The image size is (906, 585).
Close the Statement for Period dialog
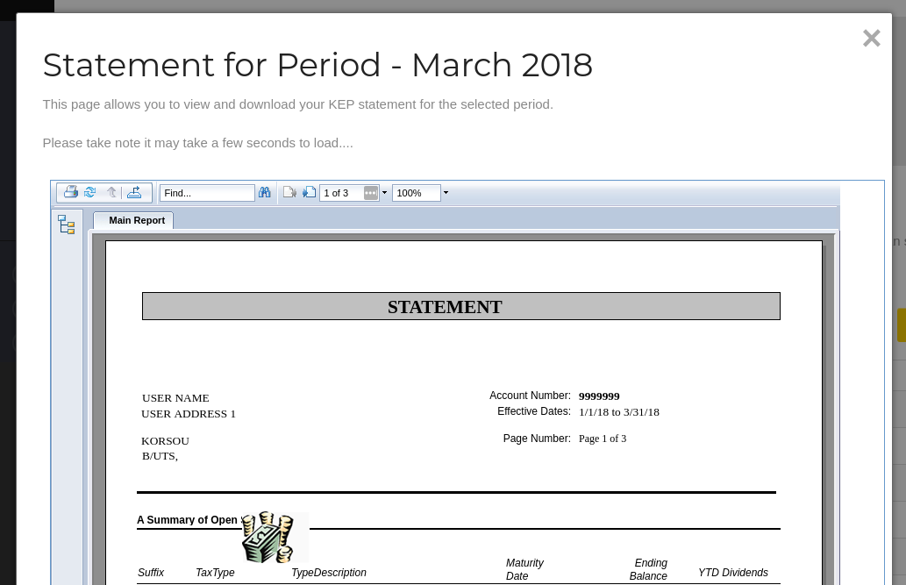coord(871,38)
